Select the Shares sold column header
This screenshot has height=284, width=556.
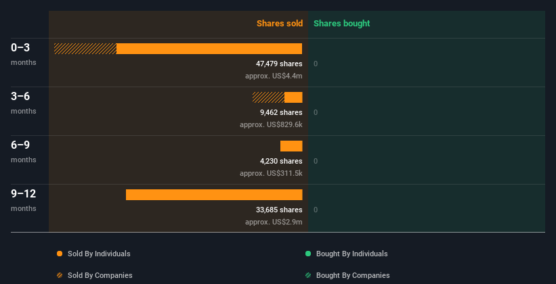click(279, 24)
